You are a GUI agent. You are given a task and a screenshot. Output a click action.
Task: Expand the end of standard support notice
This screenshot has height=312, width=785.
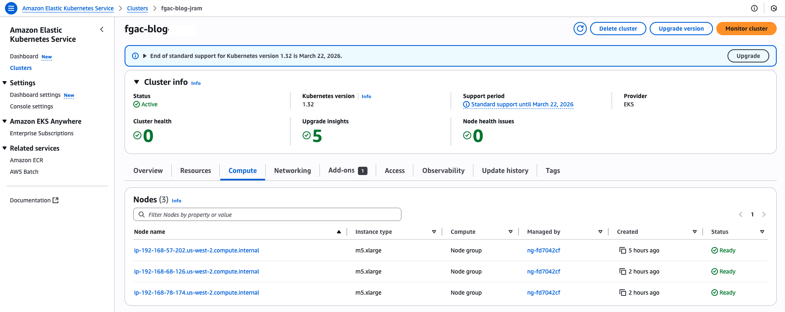click(x=145, y=56)
